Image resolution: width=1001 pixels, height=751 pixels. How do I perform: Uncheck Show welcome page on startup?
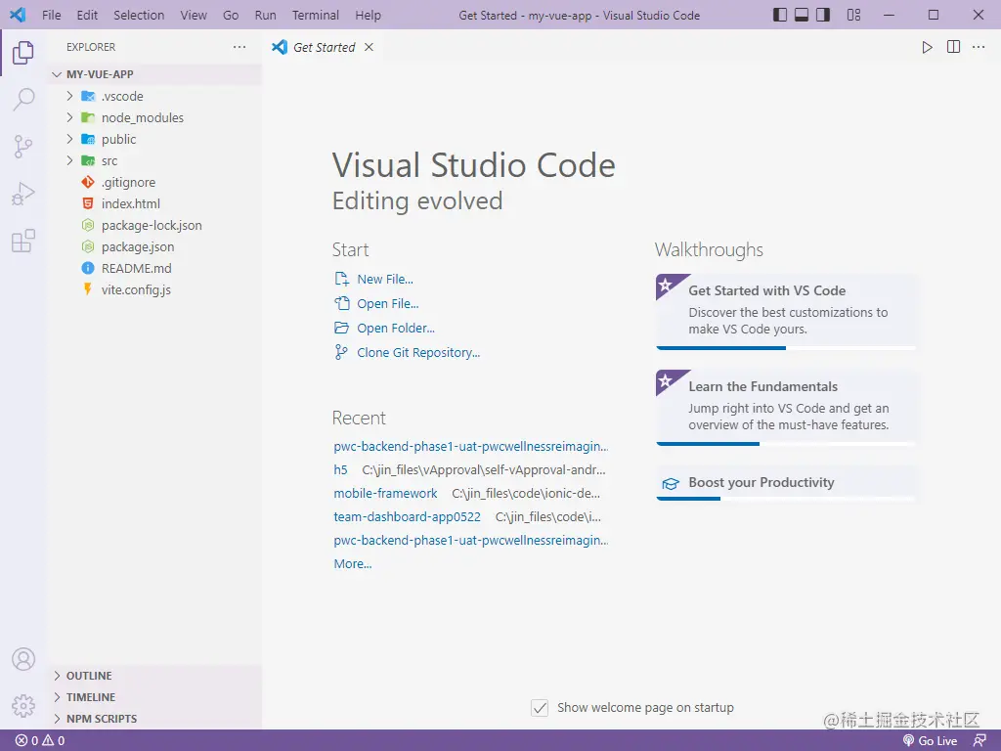click(540, 708)
